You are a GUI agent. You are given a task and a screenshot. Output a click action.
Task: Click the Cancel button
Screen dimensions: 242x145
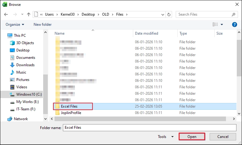pos(223,137)
